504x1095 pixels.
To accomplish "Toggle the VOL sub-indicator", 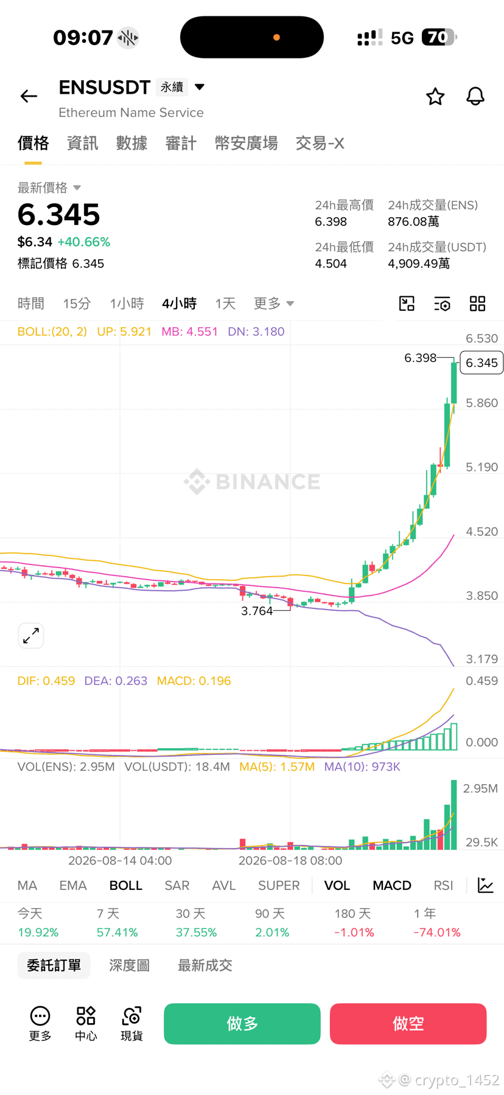I will coord(337,886).
